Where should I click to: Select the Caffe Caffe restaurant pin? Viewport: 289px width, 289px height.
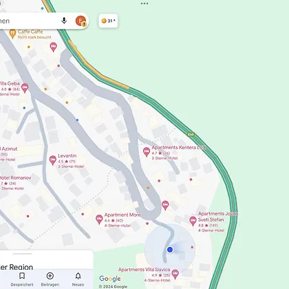coord(12,34)
